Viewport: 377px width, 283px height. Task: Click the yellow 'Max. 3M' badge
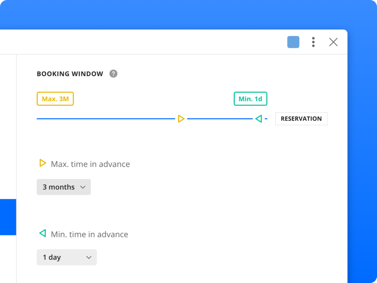coord(55,99)
